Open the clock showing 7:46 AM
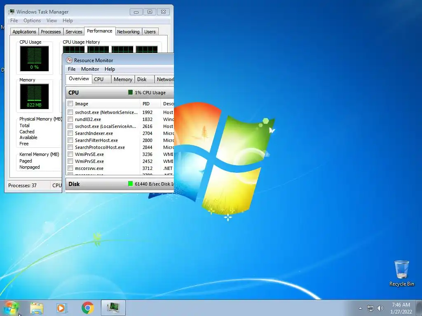 click(x=401, y=308)
